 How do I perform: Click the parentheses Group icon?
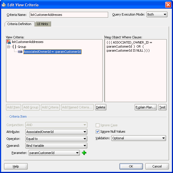(14, 47)
